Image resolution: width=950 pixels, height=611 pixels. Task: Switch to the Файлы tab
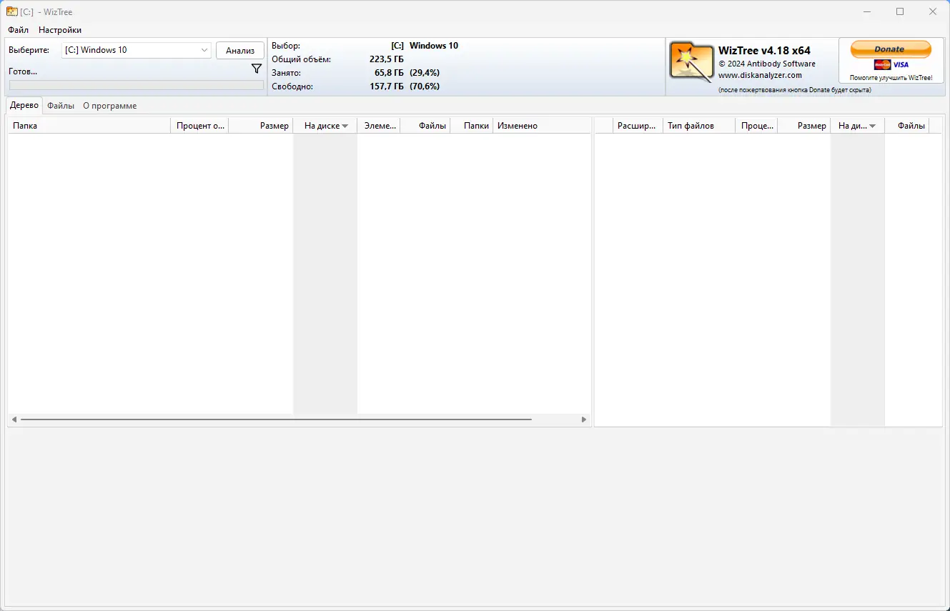(x=61, y=106)
